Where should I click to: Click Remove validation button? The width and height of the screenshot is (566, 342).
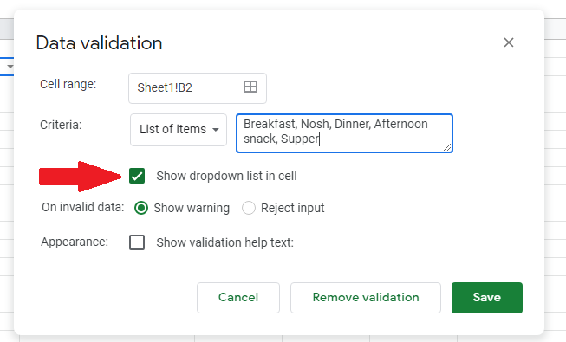[x=366, y=298]
